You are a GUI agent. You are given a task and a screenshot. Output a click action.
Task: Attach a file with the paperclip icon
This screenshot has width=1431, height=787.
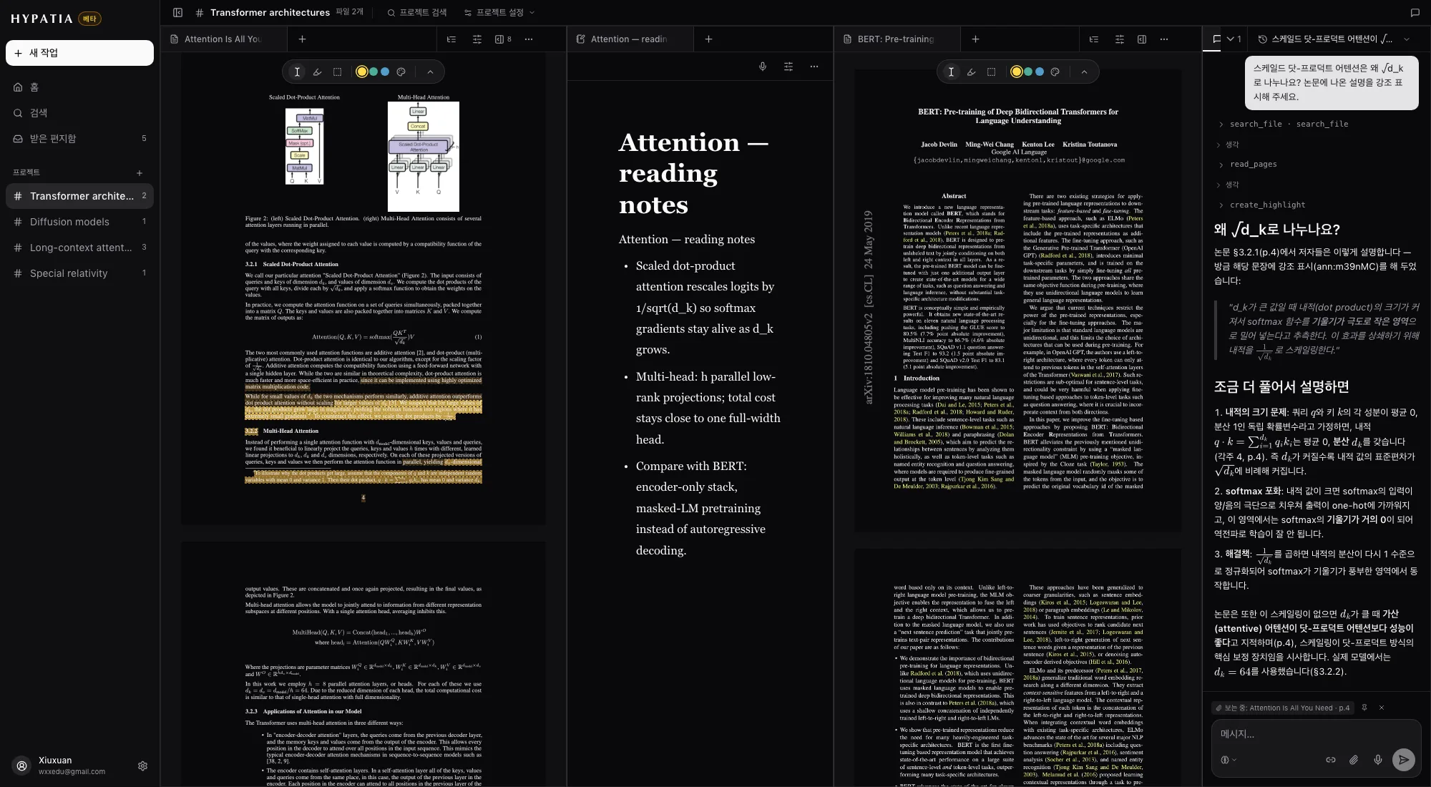point(1354,760)
